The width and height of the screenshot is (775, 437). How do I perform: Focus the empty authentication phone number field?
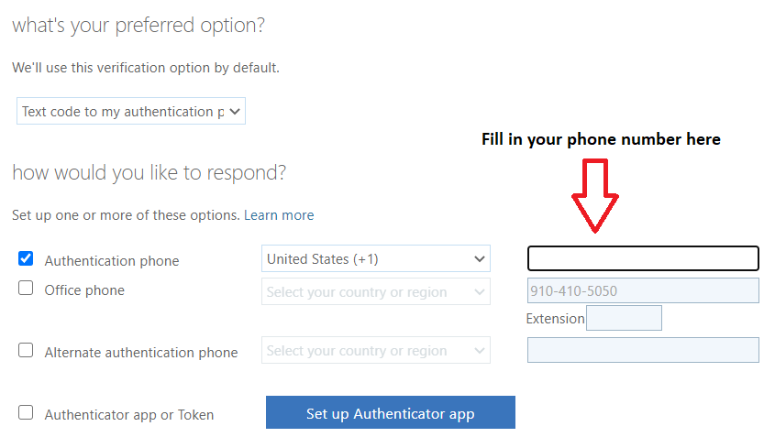click(x=643, y=258)
